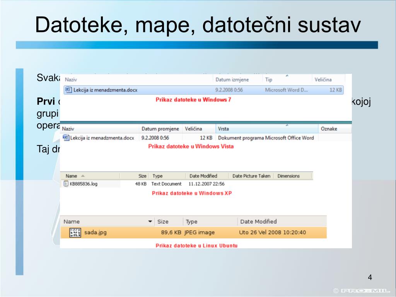This screenshot has height=297, width=396.
Task: Click the Date Picture Taken column header
Action: [251, 176]
